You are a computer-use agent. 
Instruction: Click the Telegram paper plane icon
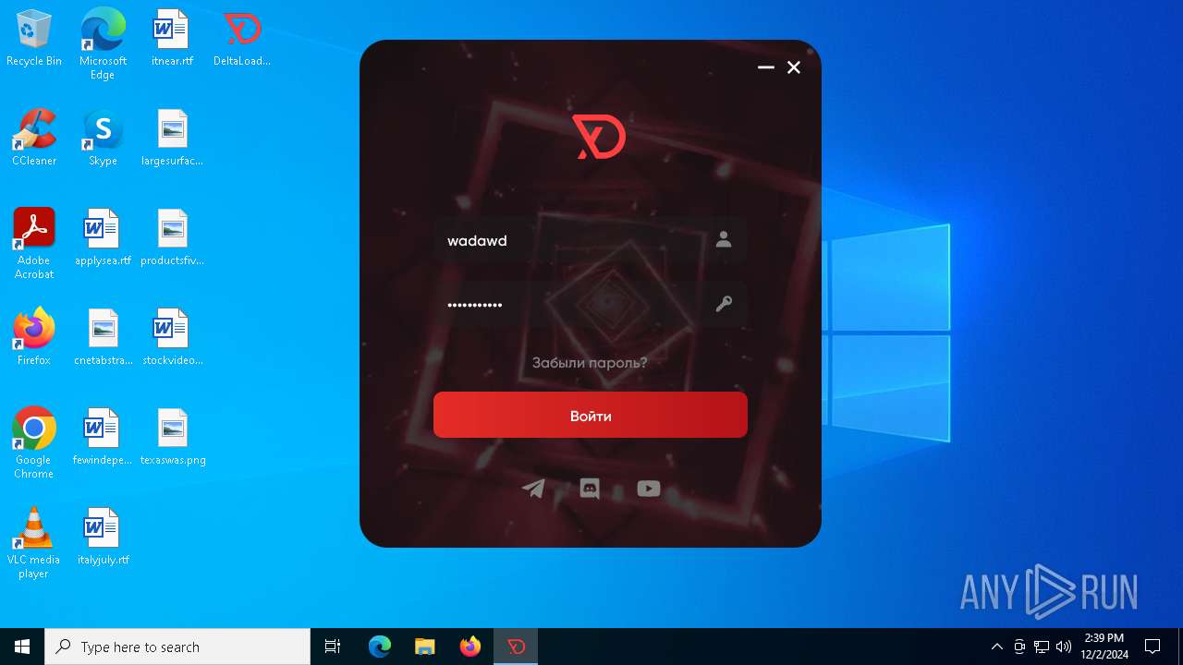pos(533,490)
